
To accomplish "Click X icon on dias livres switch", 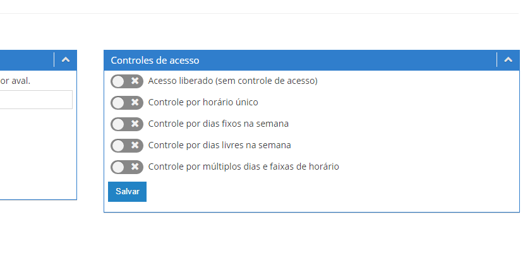I will tap(135, 146).
